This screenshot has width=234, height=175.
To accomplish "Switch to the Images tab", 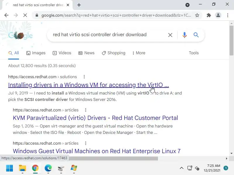I will point(36,53).
